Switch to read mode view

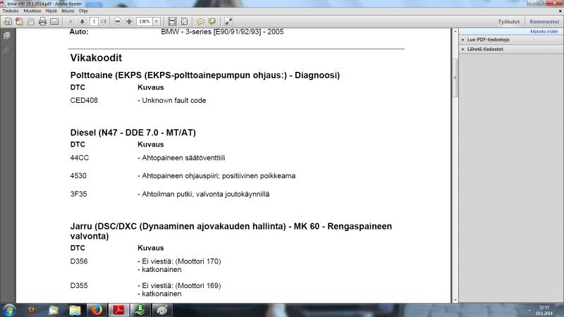tap(228, 22)
